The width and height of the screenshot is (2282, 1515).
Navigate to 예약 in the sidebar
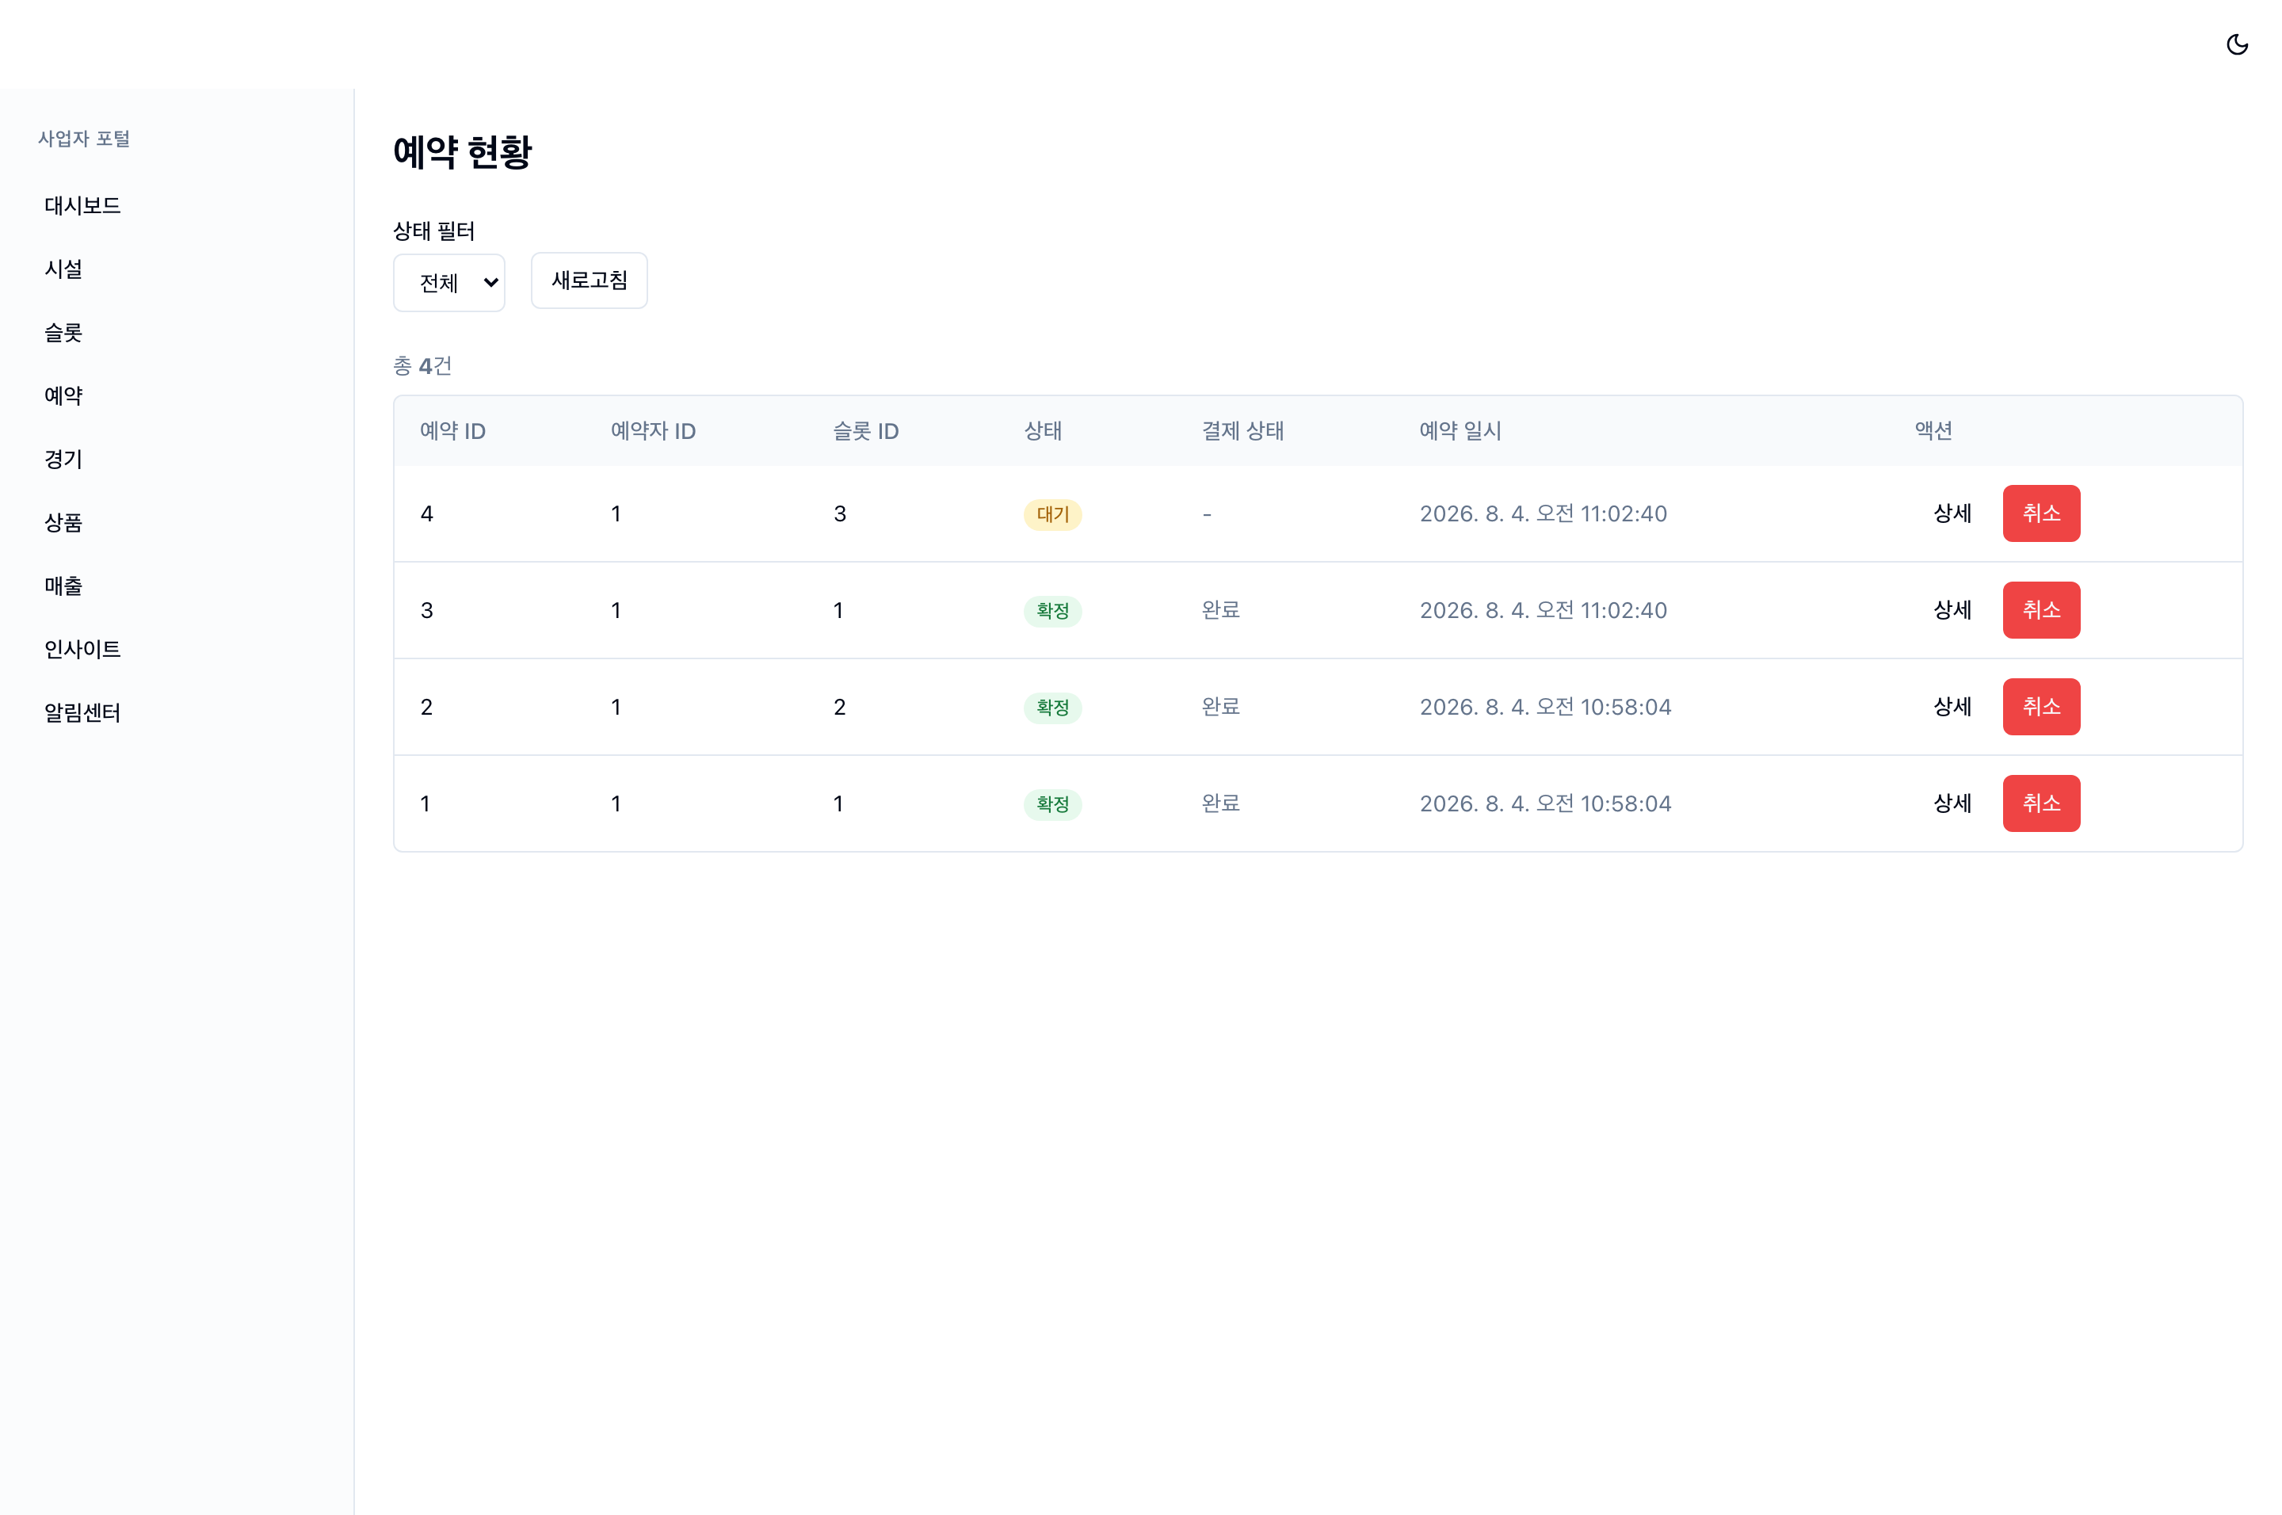tap(63, 396)
